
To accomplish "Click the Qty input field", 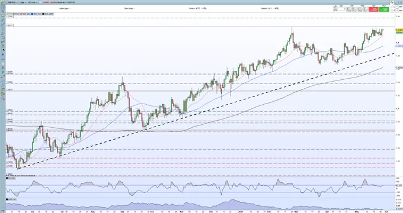I will [x=341, y=9].
